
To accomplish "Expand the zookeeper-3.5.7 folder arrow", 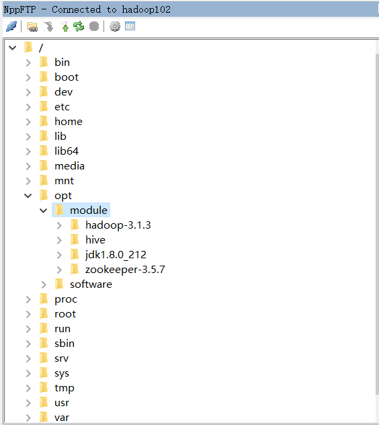I will (59, 270).
